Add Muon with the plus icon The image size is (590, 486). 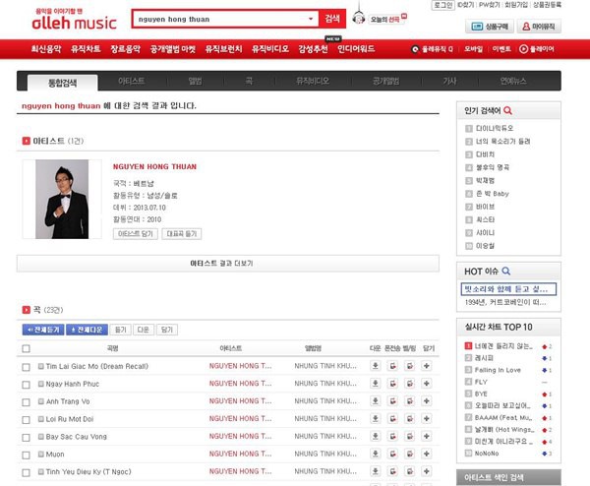click(x=427, y=454)
